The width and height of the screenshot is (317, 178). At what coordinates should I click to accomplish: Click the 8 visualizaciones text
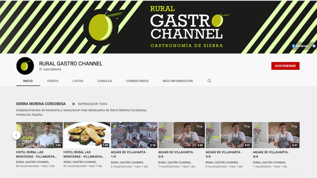(216, 167)
